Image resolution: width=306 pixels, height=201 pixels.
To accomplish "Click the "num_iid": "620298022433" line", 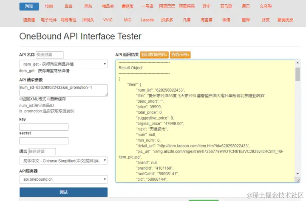I will [x=161, y=90].
